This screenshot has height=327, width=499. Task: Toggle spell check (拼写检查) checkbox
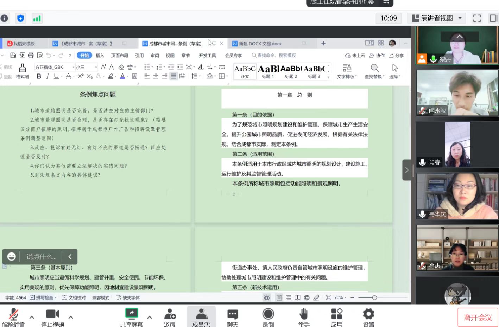pyautogui.click(x=32, y=297)
